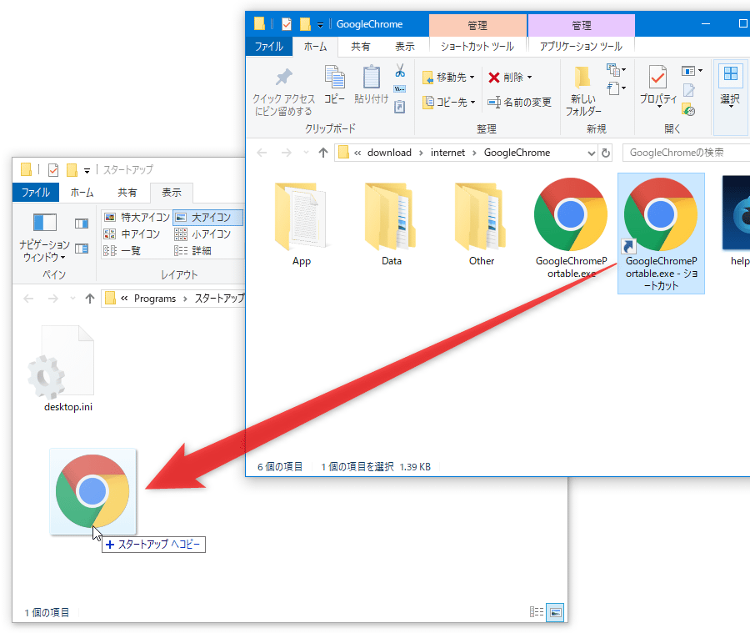The width and height of the screenshot is (750, 633).
Task: Select the App folder
Action: (x=302, y=224)
